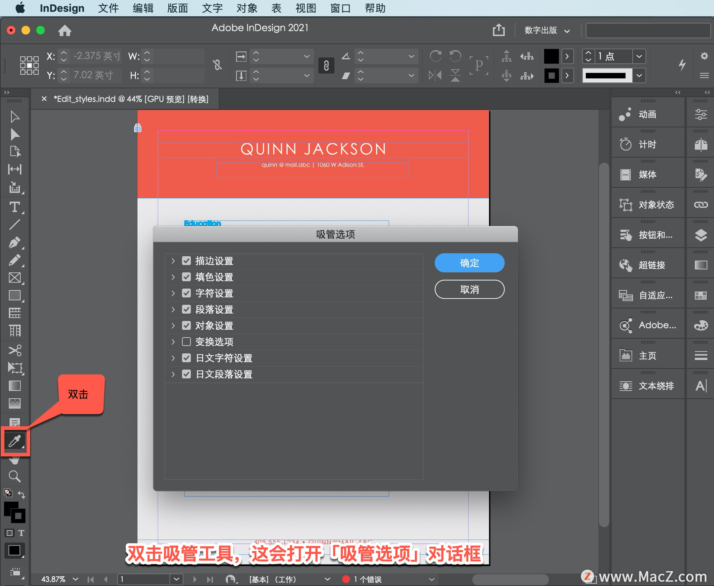Click the Home icon in title bar
This screenshot has width=714, height=586.
coord(65,30)
